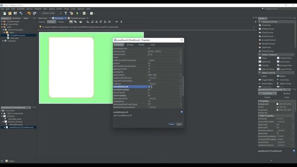
Task: Click the Redo arrow icon
Action: click(34, 13)
